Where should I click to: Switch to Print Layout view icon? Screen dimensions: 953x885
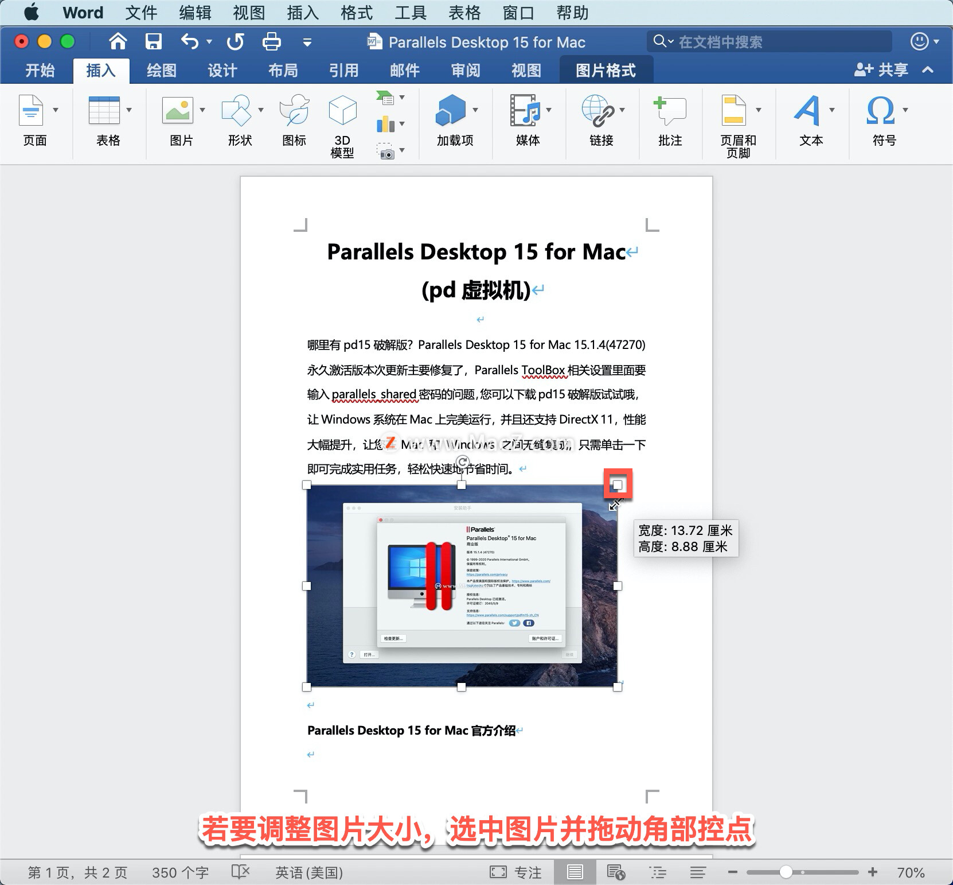click(x=575, y=872)
